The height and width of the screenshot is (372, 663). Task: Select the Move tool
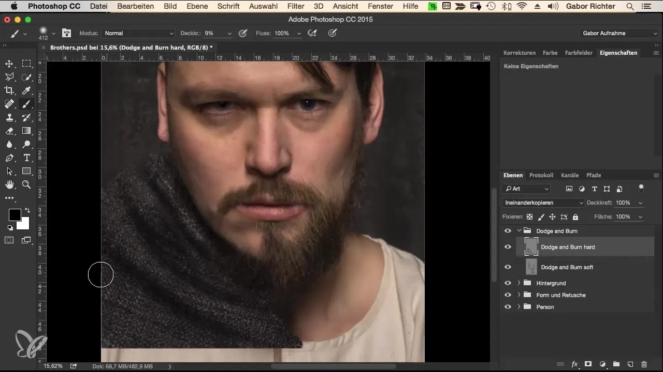(x=9, y=64)
